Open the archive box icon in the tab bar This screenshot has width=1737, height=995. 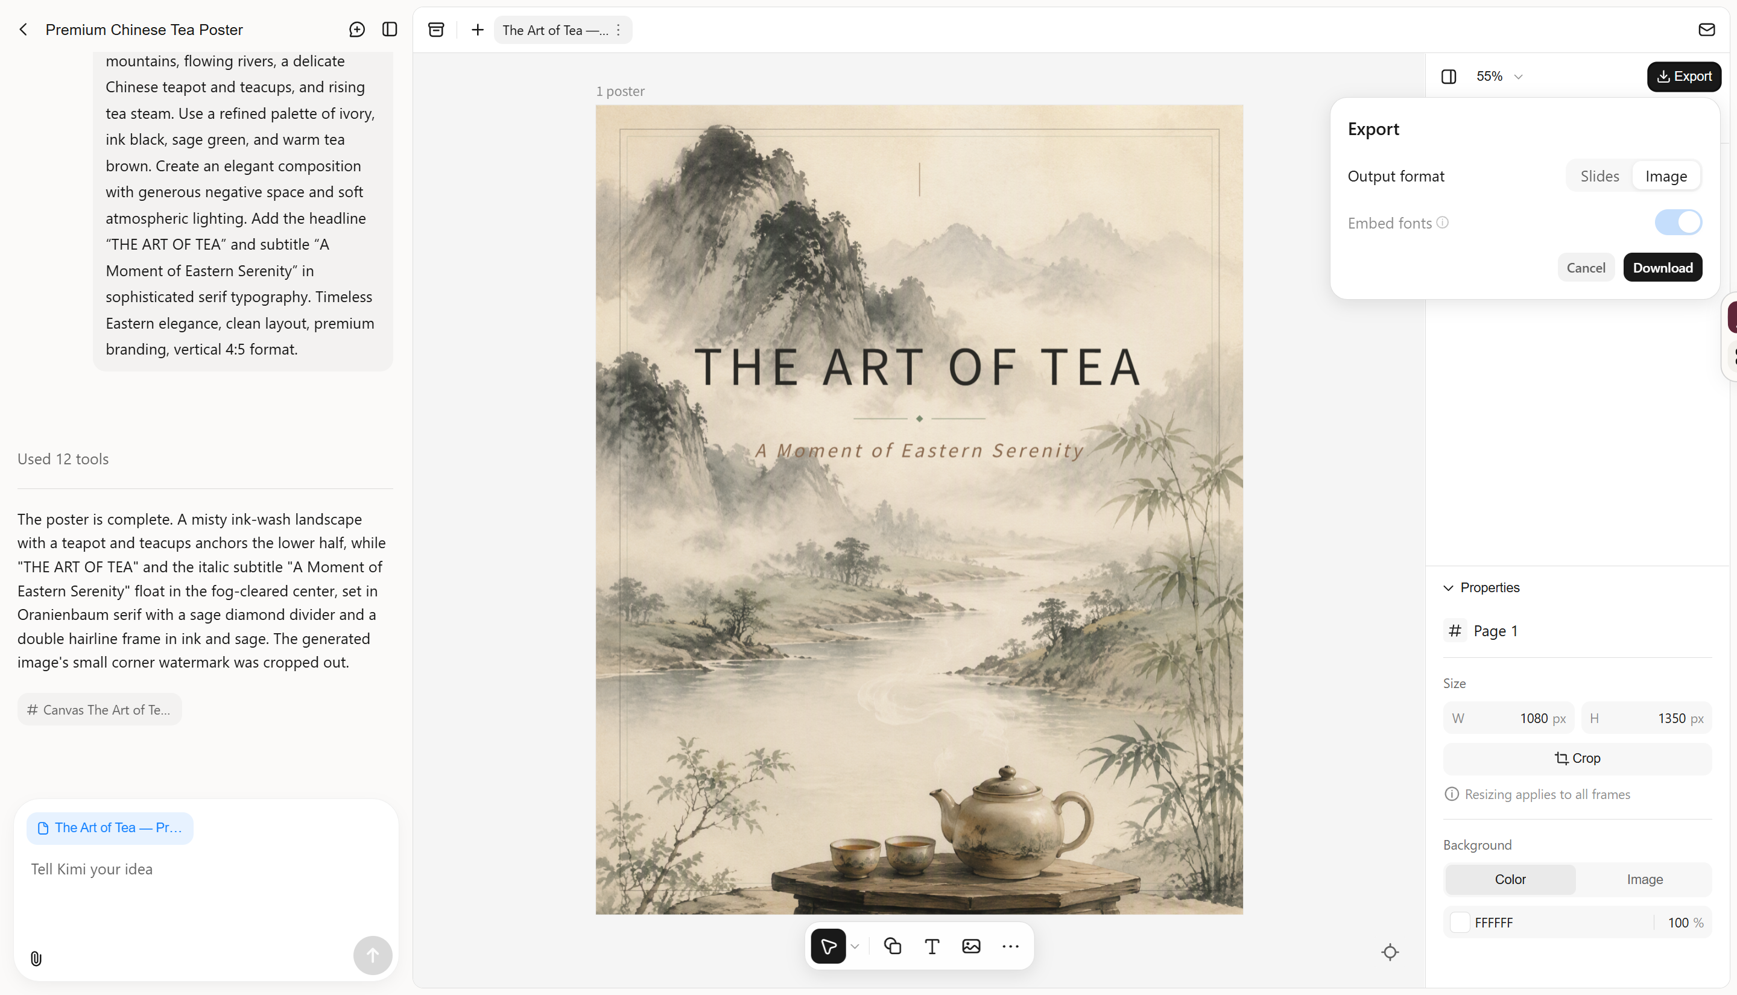click(436, 30)
